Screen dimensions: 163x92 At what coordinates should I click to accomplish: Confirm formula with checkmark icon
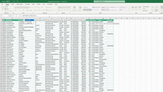16,16
